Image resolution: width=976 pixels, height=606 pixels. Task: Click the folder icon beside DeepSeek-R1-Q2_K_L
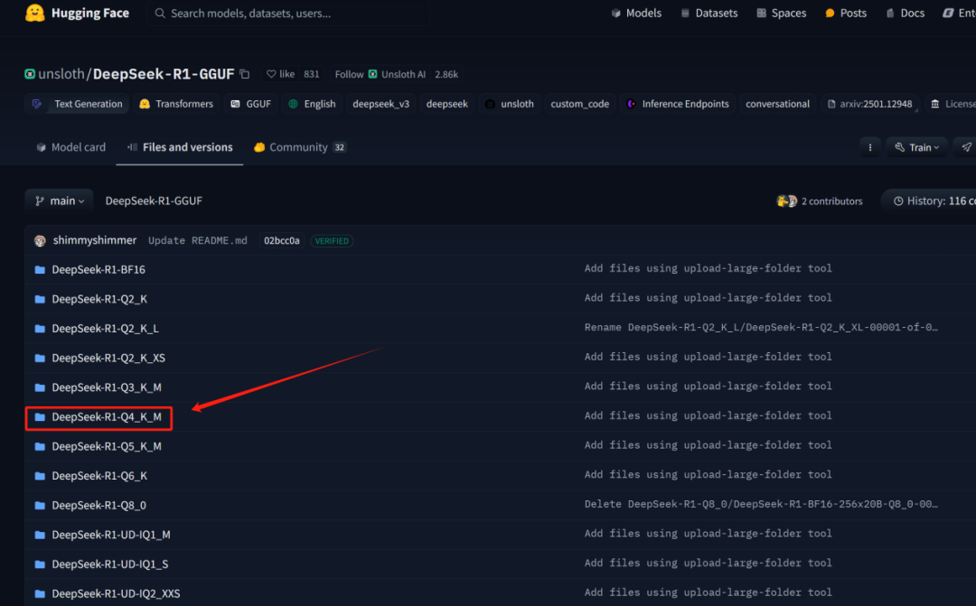pos(40,329)
